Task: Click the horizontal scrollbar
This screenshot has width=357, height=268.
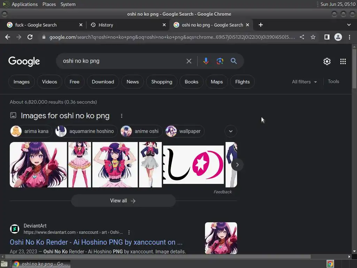Action: pyautogui.click(x=157, y=256)
